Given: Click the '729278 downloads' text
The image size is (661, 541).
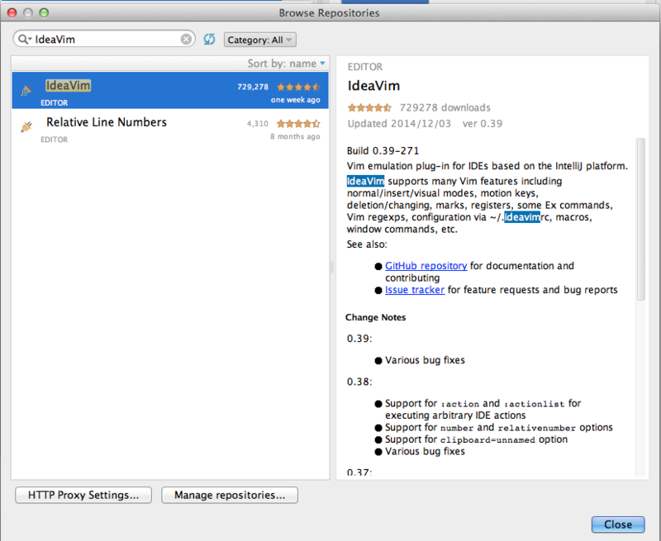Looking at the screenshot, I should coord(445,107).
